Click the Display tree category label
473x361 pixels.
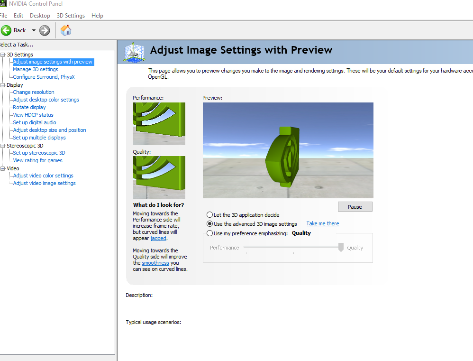click(15, 85)
